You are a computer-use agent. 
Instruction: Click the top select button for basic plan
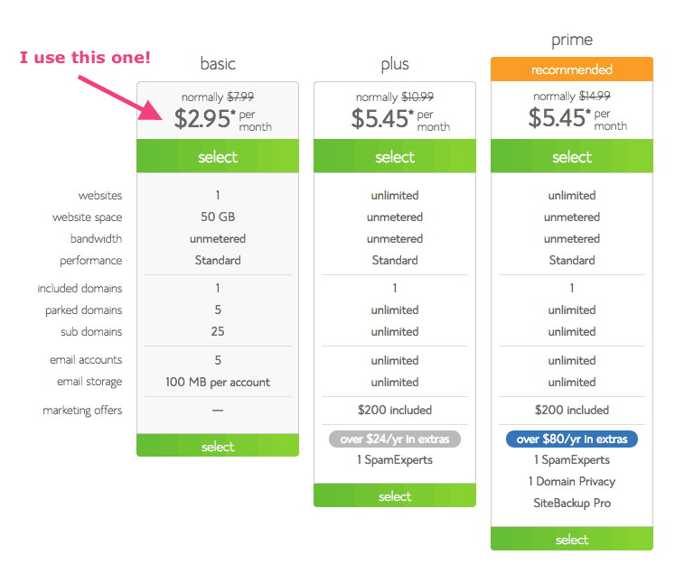tap(218, 156)
